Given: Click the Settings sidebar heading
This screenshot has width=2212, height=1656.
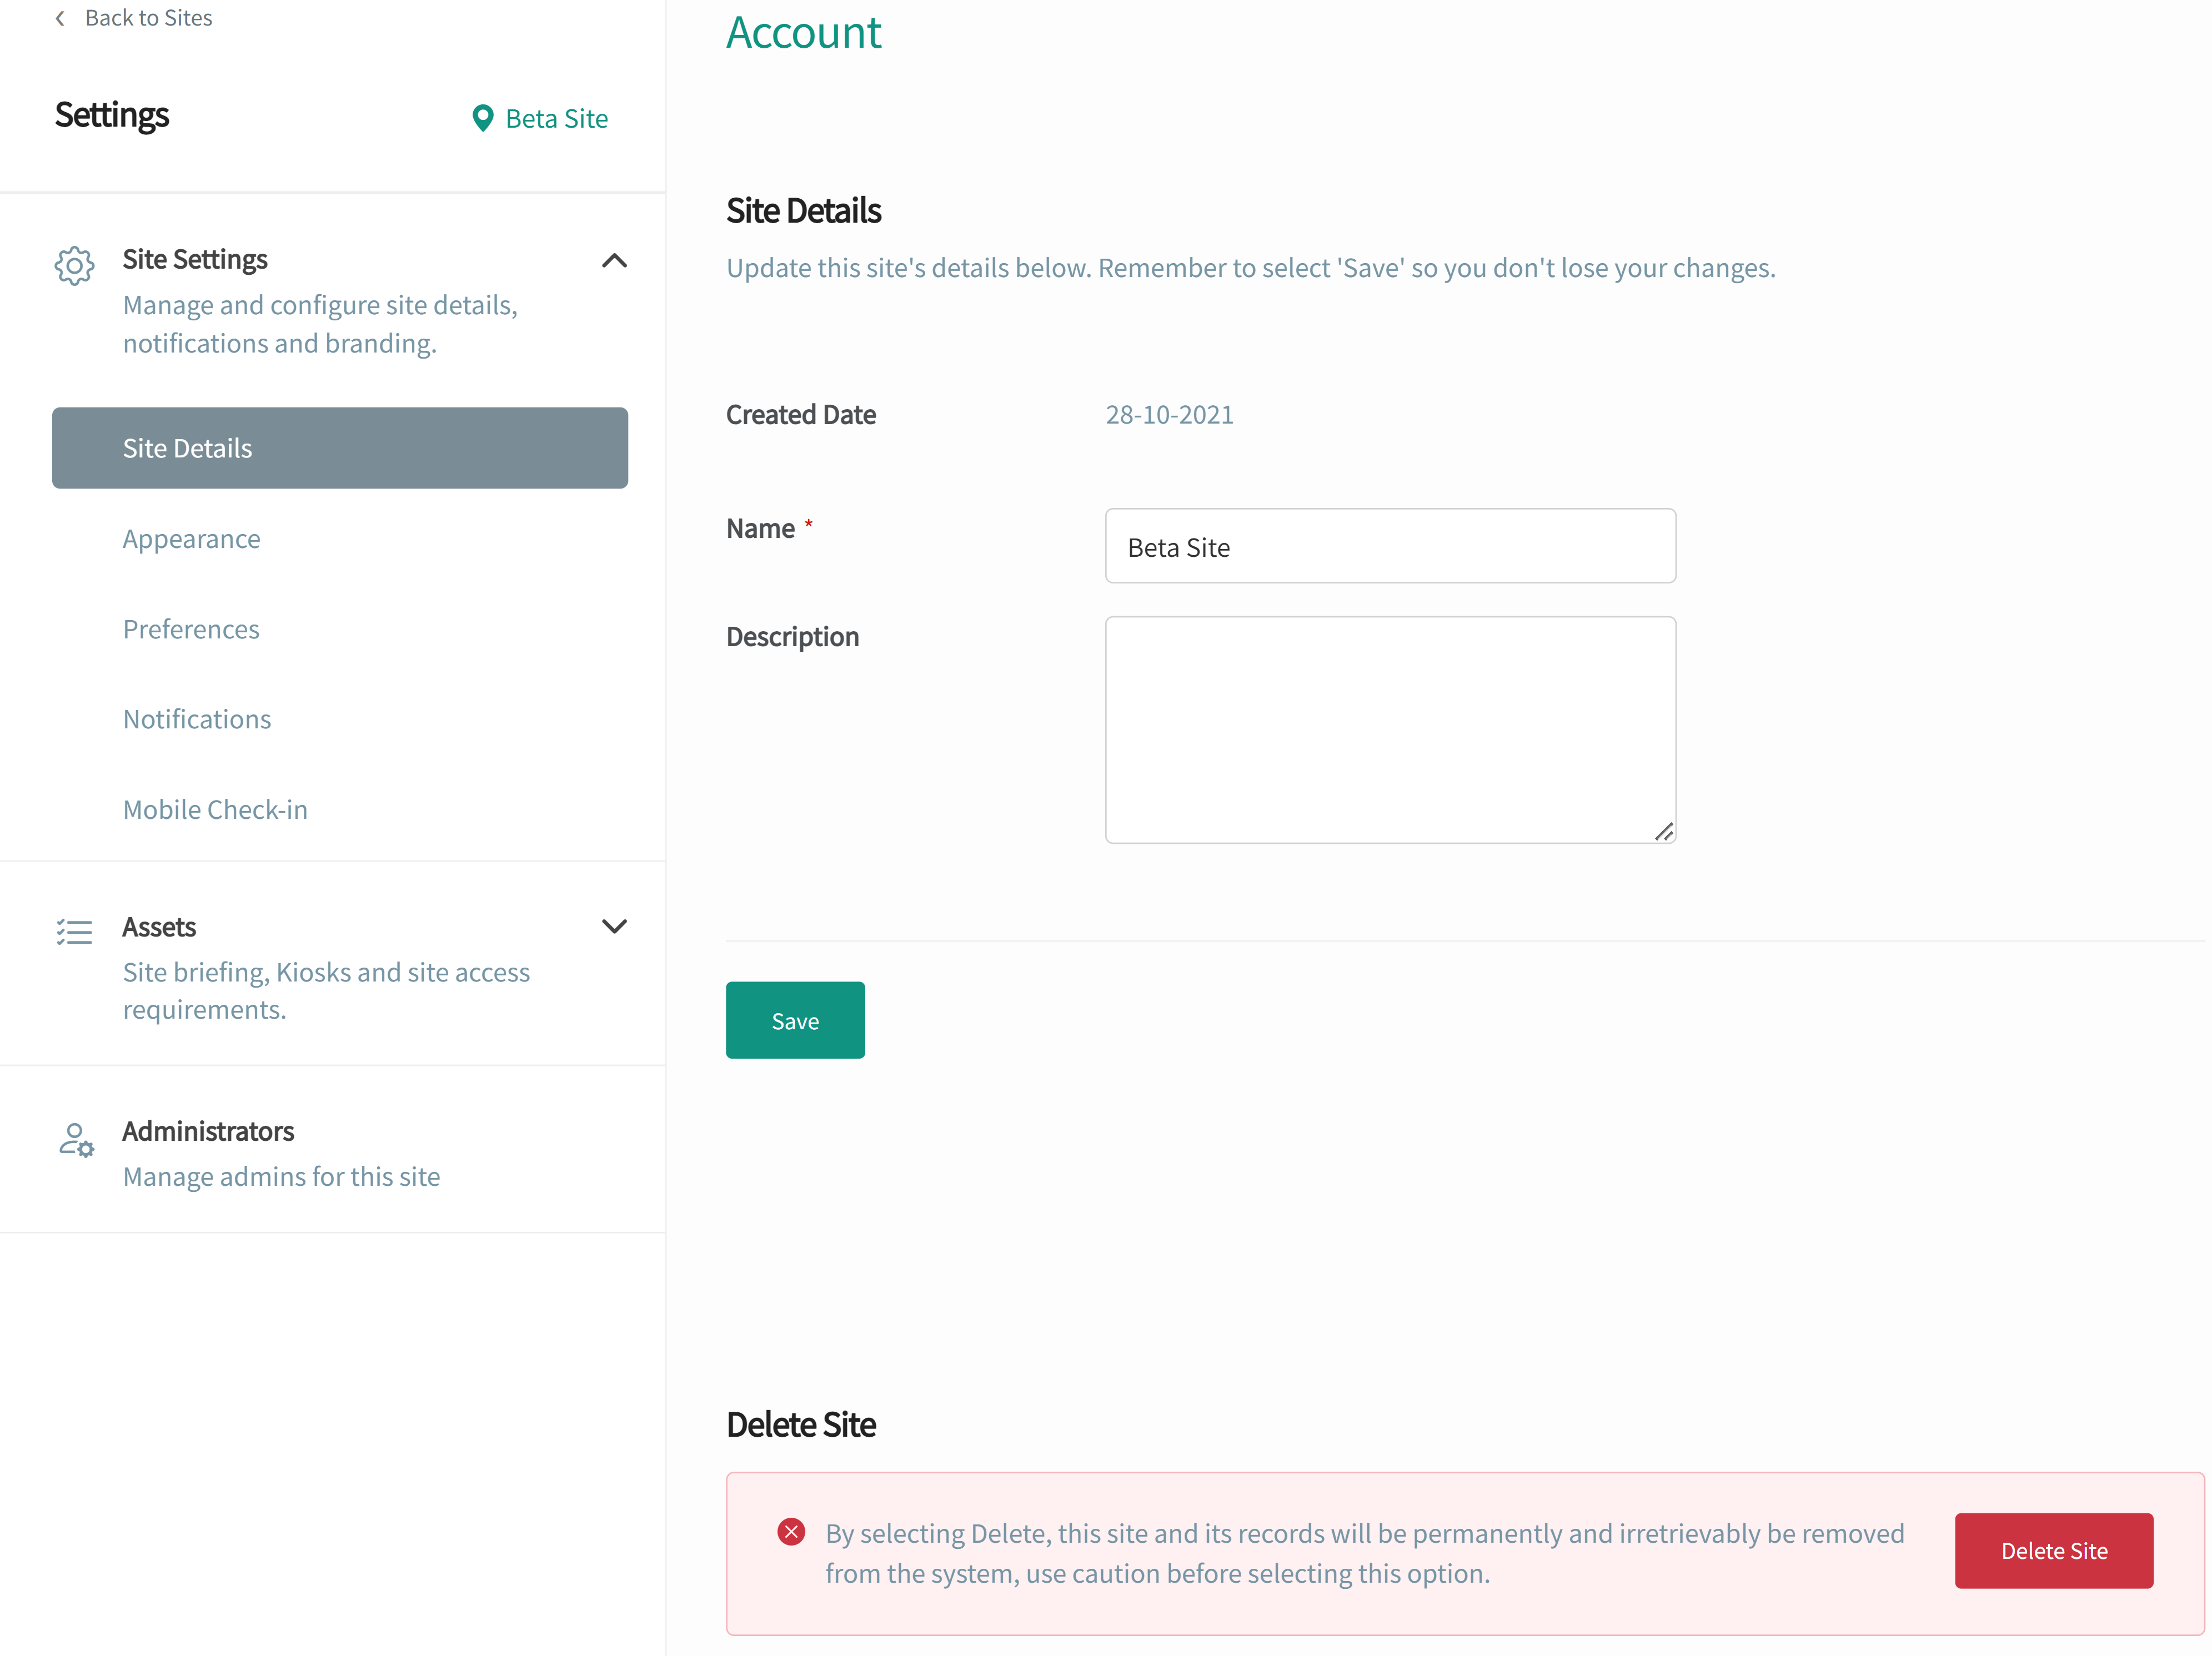Looking at the screenshot, I should coord(112,115).
